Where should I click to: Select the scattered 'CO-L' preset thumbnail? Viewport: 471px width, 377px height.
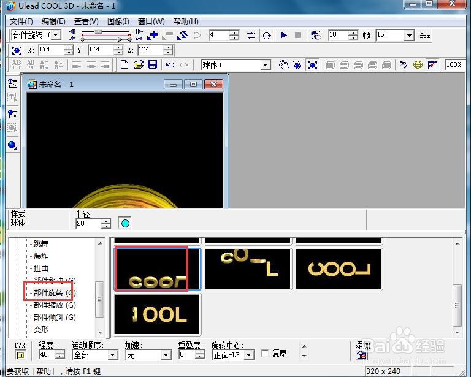point(248,269)
